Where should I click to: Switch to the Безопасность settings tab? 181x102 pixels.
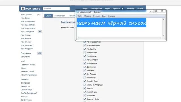[60, 16]
